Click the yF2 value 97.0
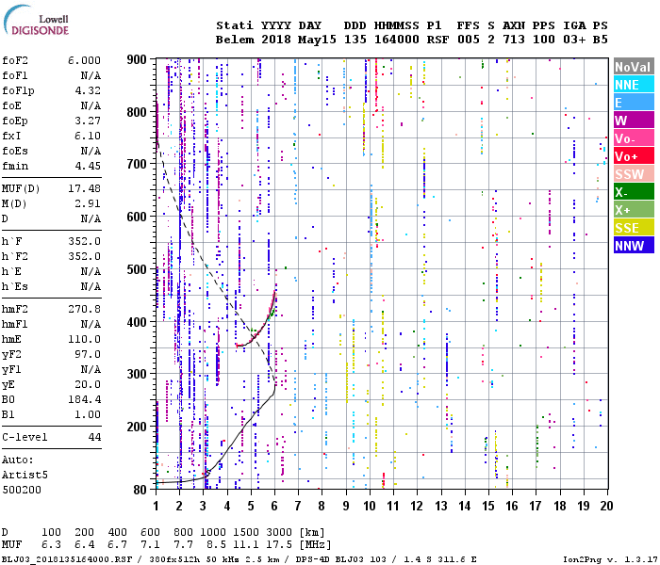 [x=88, y=354]
